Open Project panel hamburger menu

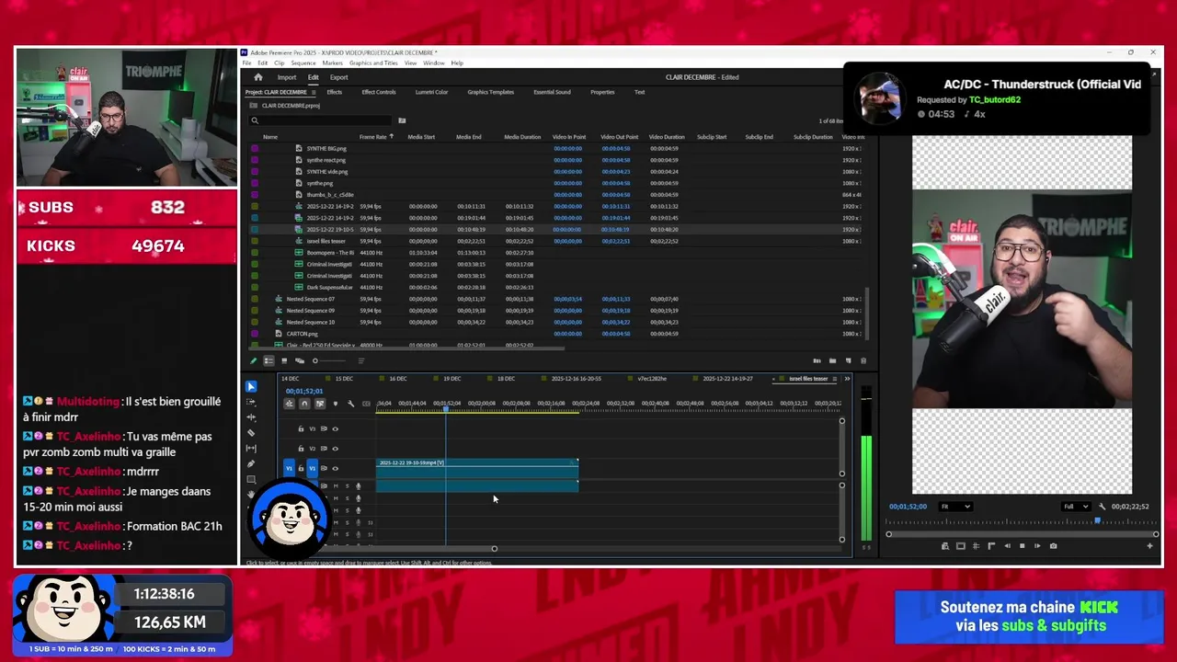[x=314, y=92]
